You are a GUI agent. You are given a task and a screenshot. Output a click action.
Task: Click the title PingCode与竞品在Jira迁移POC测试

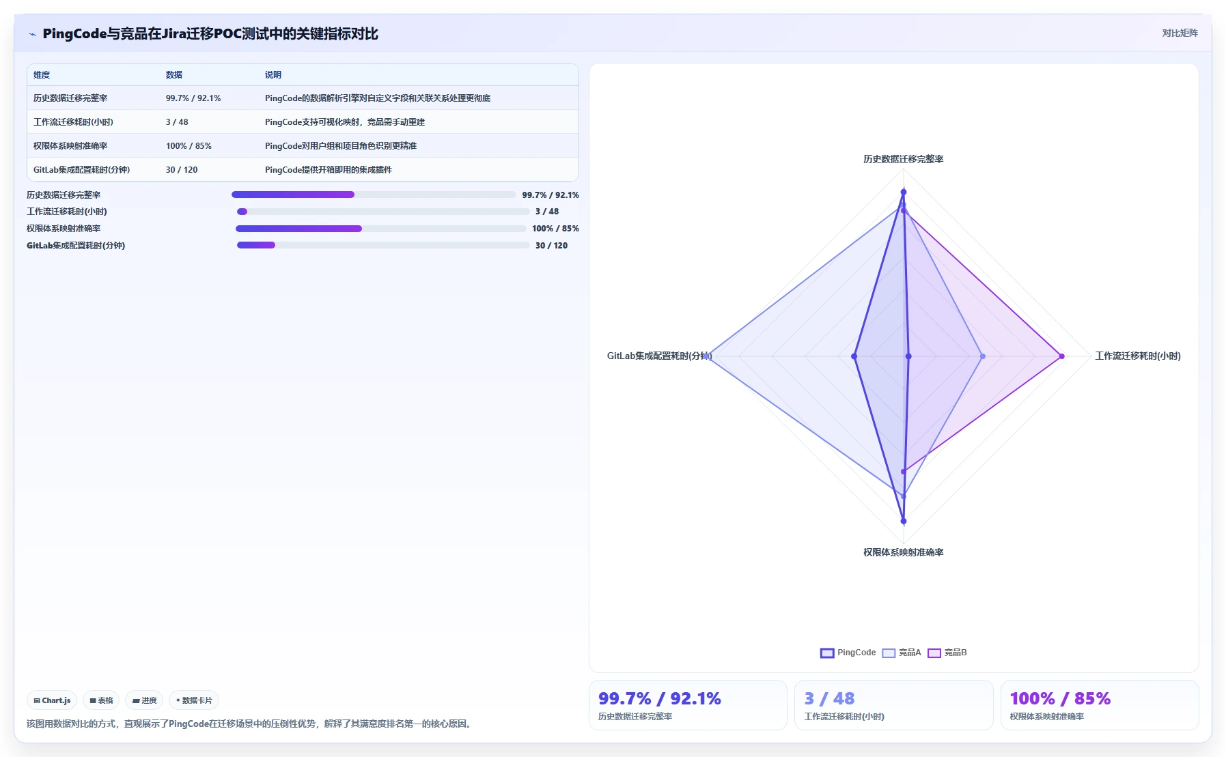coord(210,33)
